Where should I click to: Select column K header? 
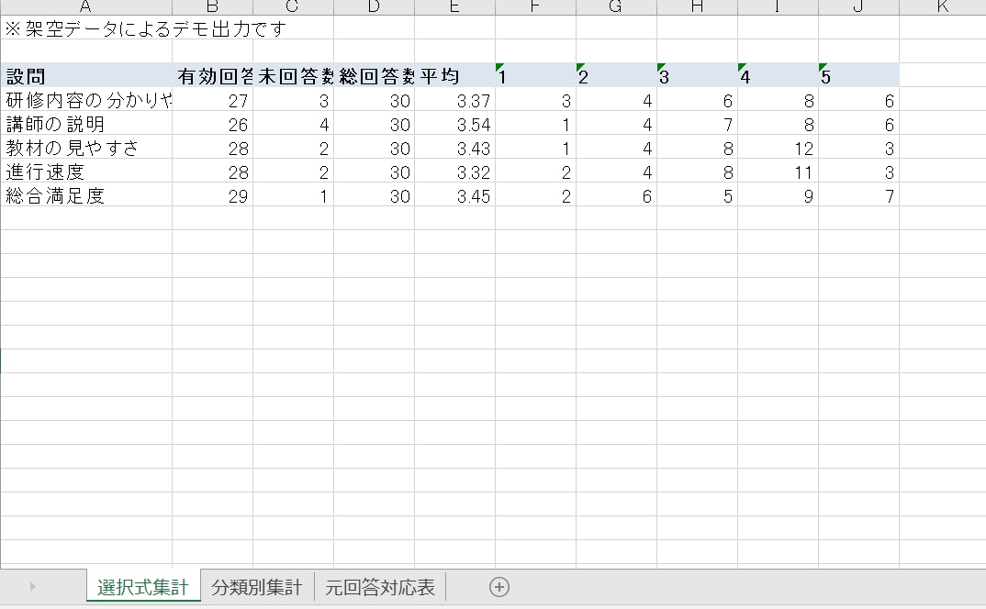943,7
